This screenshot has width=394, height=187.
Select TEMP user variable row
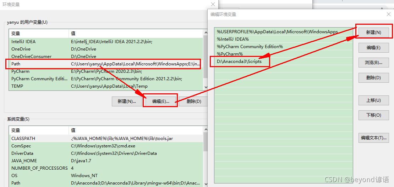tap(106, 86)
